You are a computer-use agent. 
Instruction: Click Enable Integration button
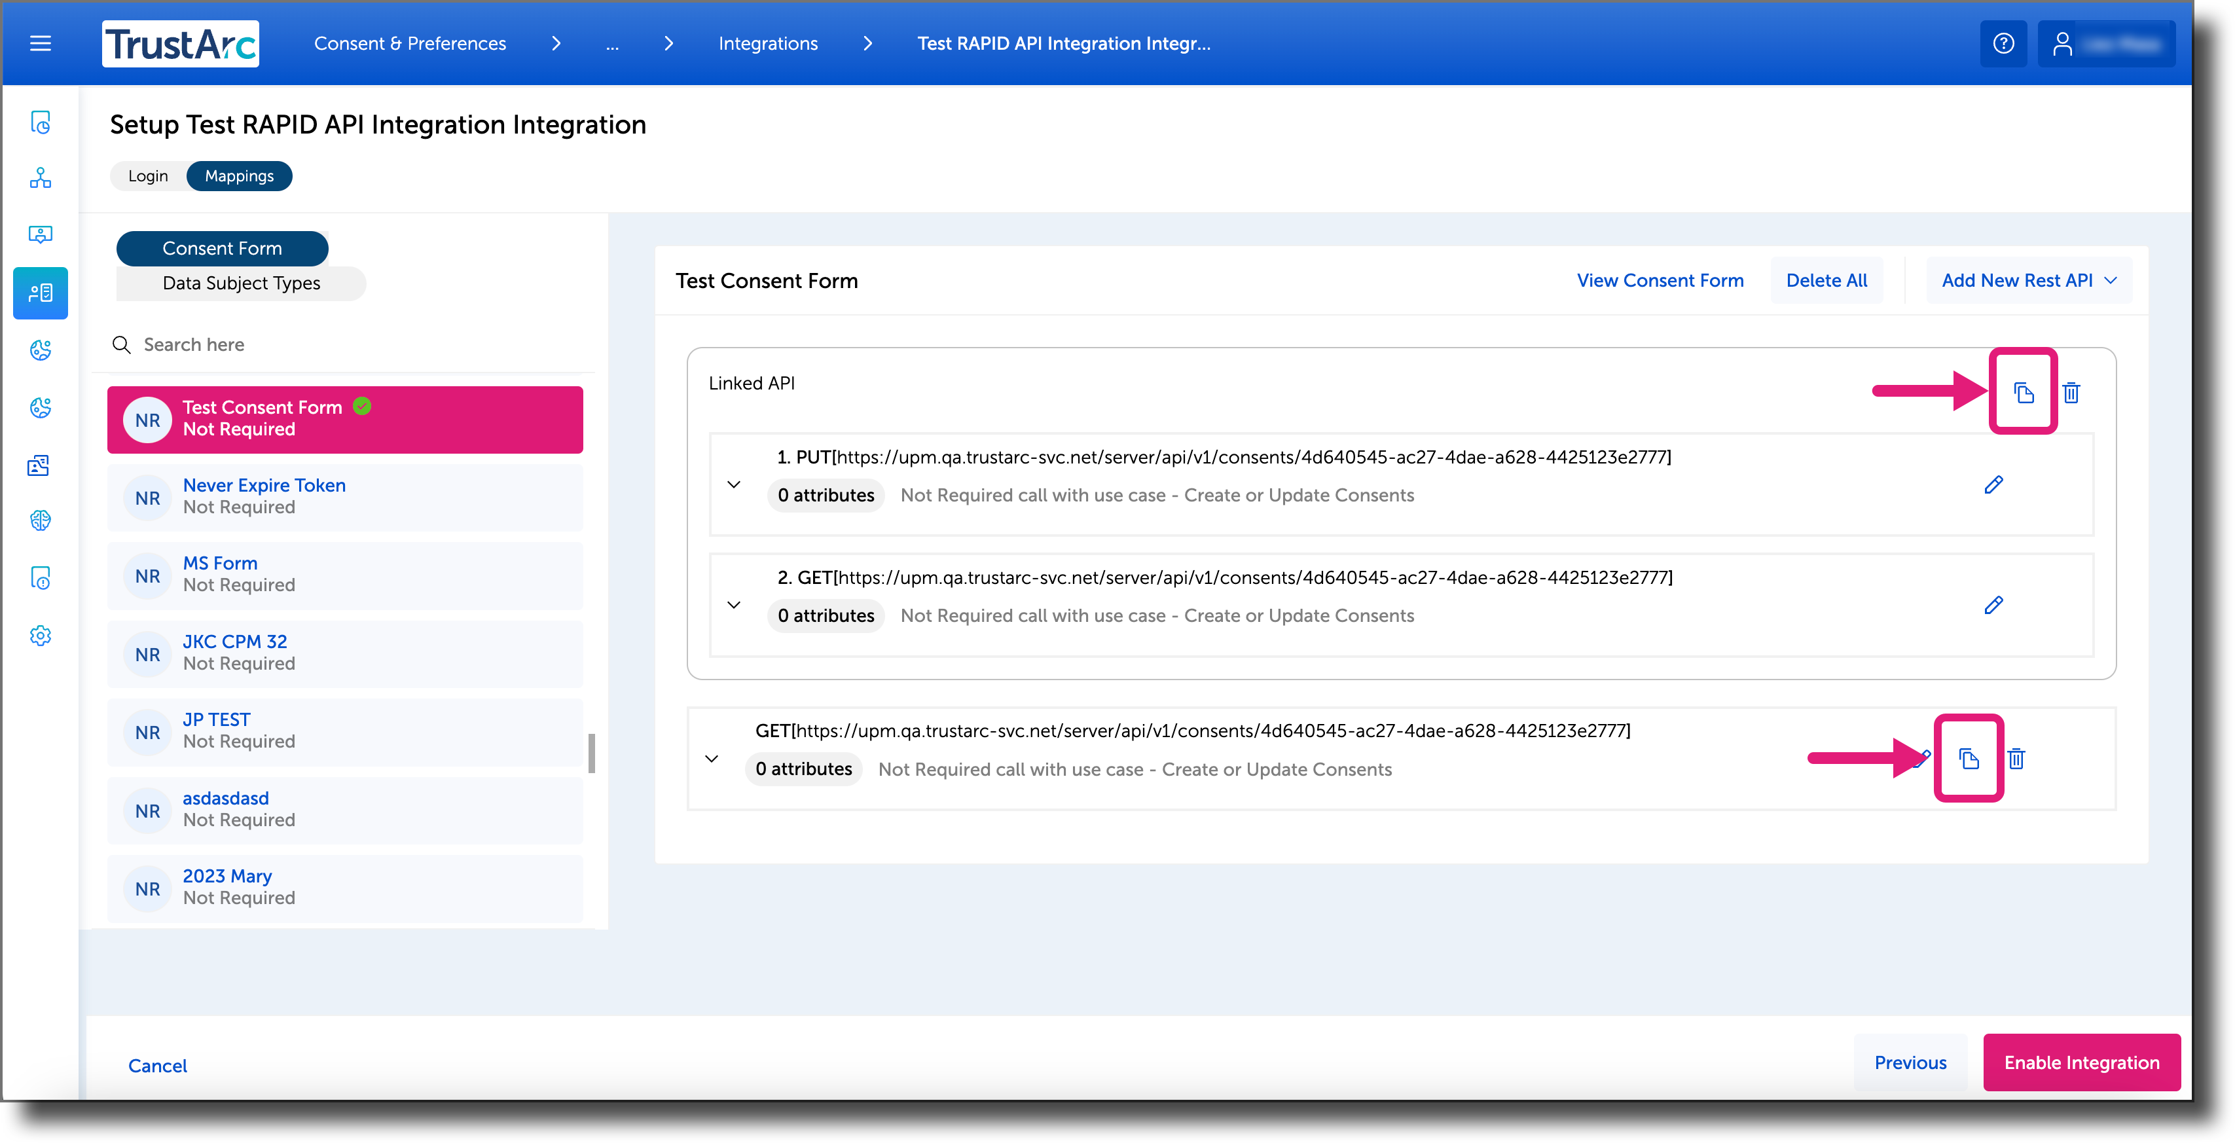(x=2081, y=1062)
